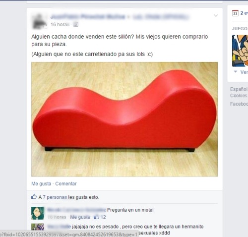248x237 pixels.
Task: Click Me gusta under the photo
Action: click(x=41, y=184)
